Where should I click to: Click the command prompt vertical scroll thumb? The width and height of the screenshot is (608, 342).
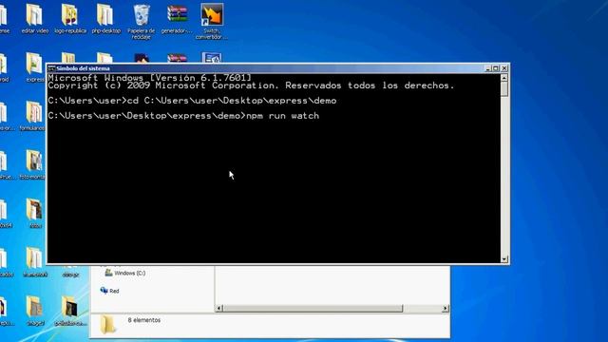click(x=504, y=89)
